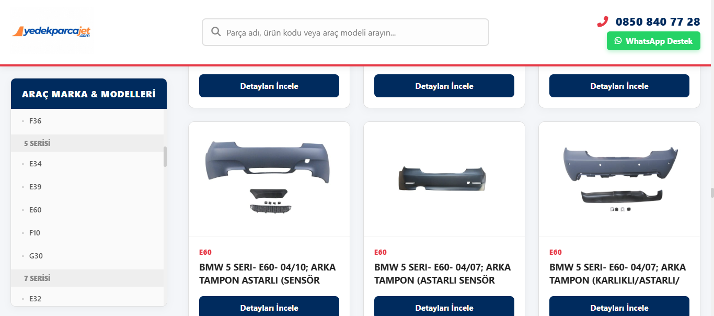Select E34 model in the sidebar

(x=36, y=163)
